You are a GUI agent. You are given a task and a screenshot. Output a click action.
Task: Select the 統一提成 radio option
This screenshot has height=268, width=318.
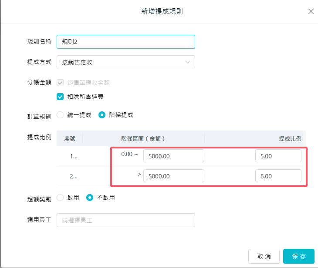click(x=61, y=115)
